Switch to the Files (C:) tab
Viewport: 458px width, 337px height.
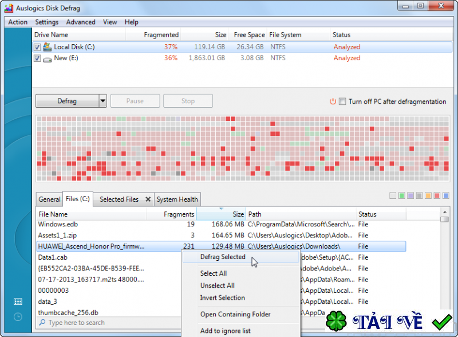77,199
